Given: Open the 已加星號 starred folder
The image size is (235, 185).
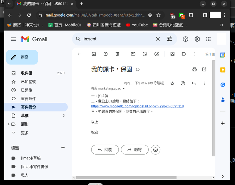Looking at the screenshot, I should 36,82.
